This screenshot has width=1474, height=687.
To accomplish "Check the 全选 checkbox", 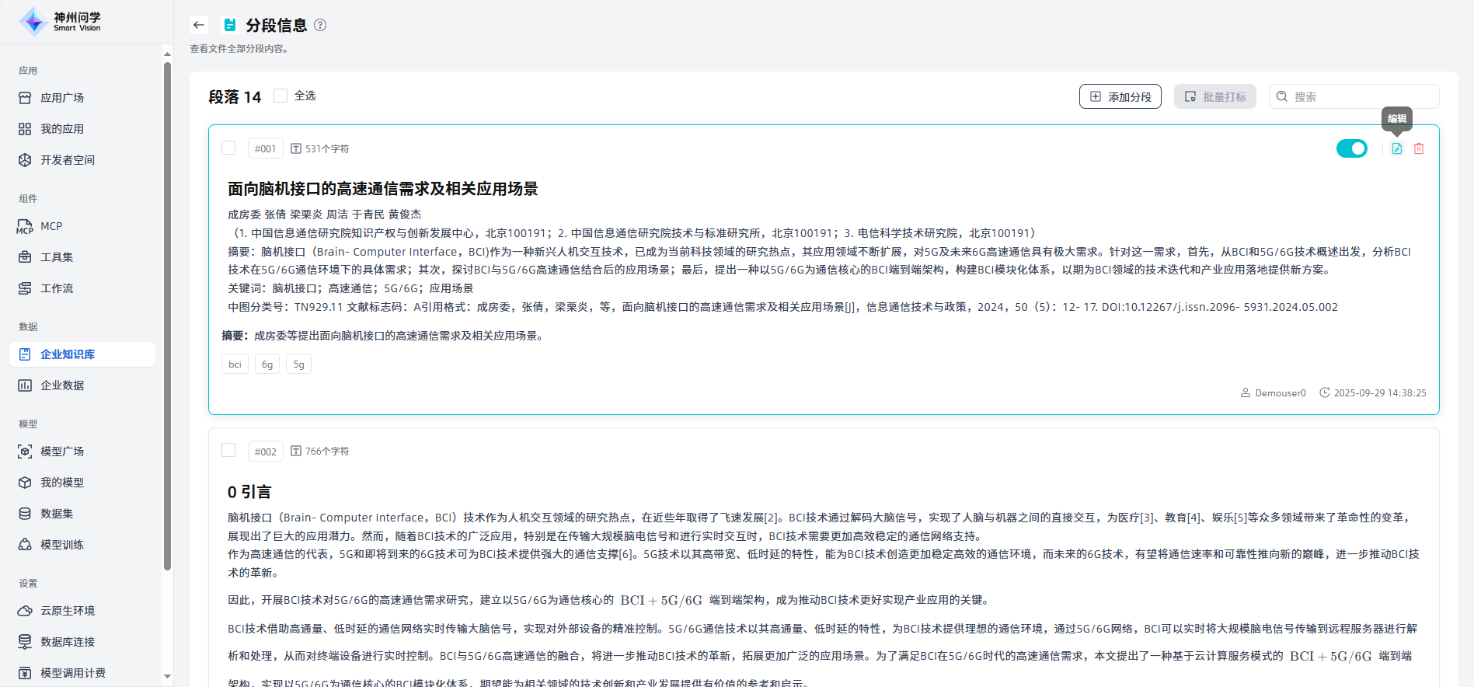I will pyautogui.click(x=281, y=96).
